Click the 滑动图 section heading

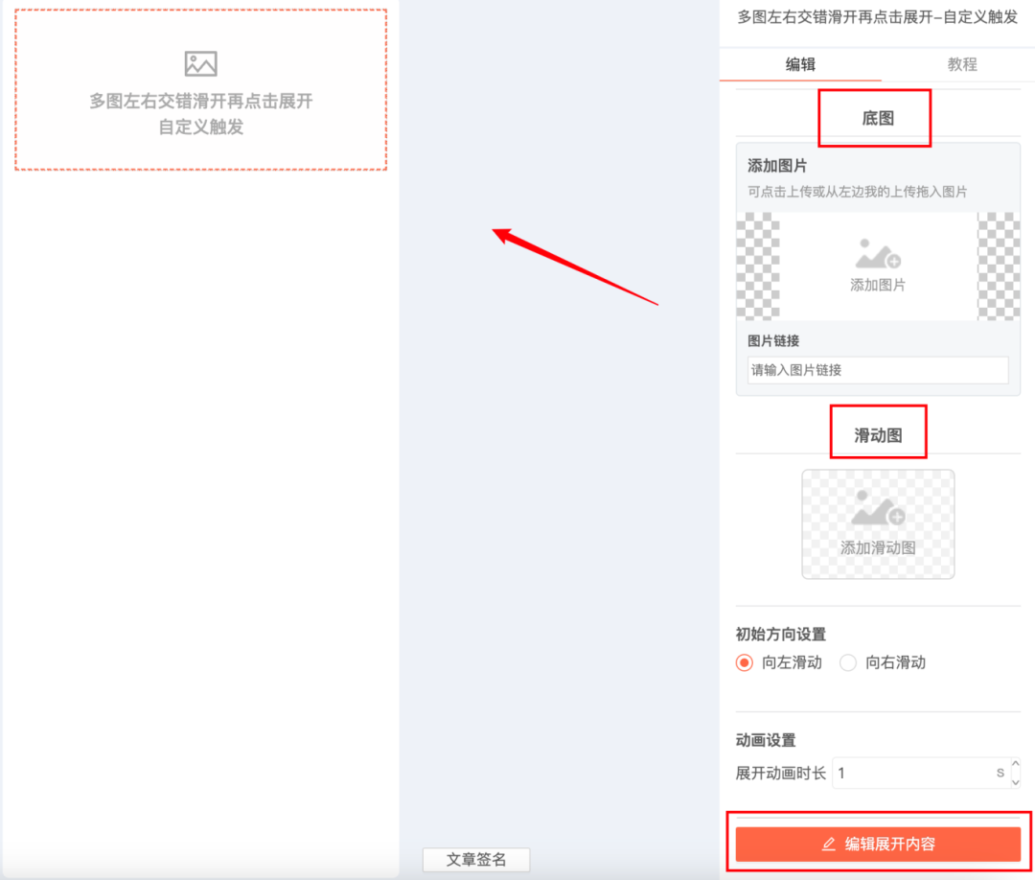(x=878, y=436)
